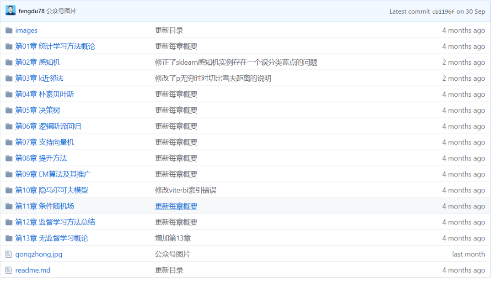
Task: Click folder icon for 第06章 逻辑斯谛回归
Action: 9,127
